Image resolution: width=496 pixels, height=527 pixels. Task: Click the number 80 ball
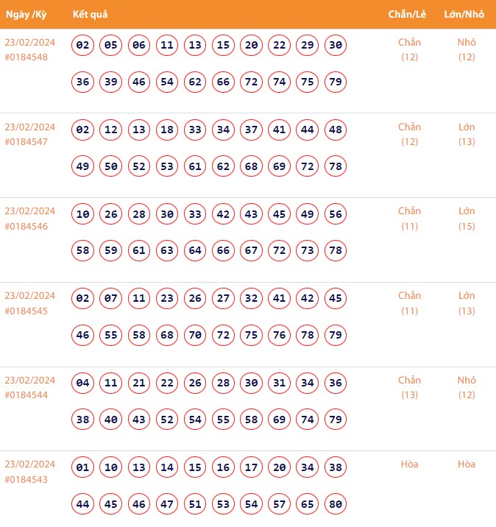click(336, 504)
